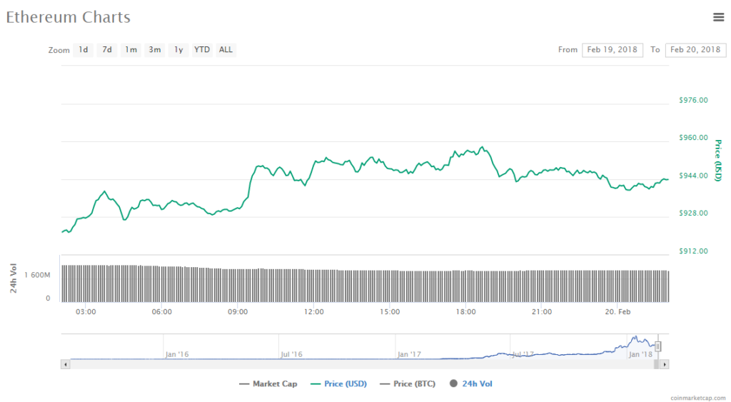Click the navigator right scroll arrow
Image resolution: width=731 pixels, height=402 pixels.
pyautogui.click(x=665, y=364)
